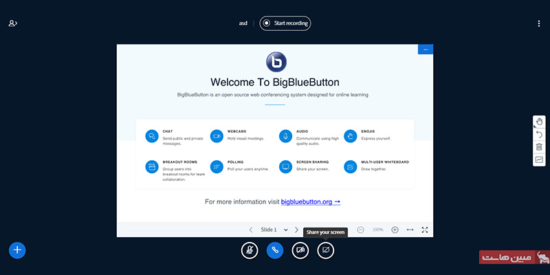
Task: Follow the bigbluebutton.org link
Action: tap(311, 202)
